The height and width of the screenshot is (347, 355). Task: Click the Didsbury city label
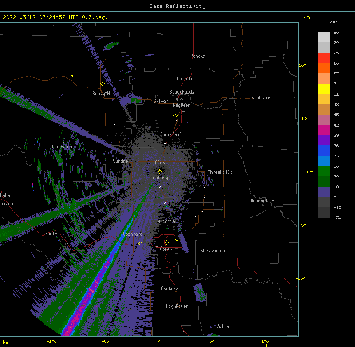coord(158,178)
